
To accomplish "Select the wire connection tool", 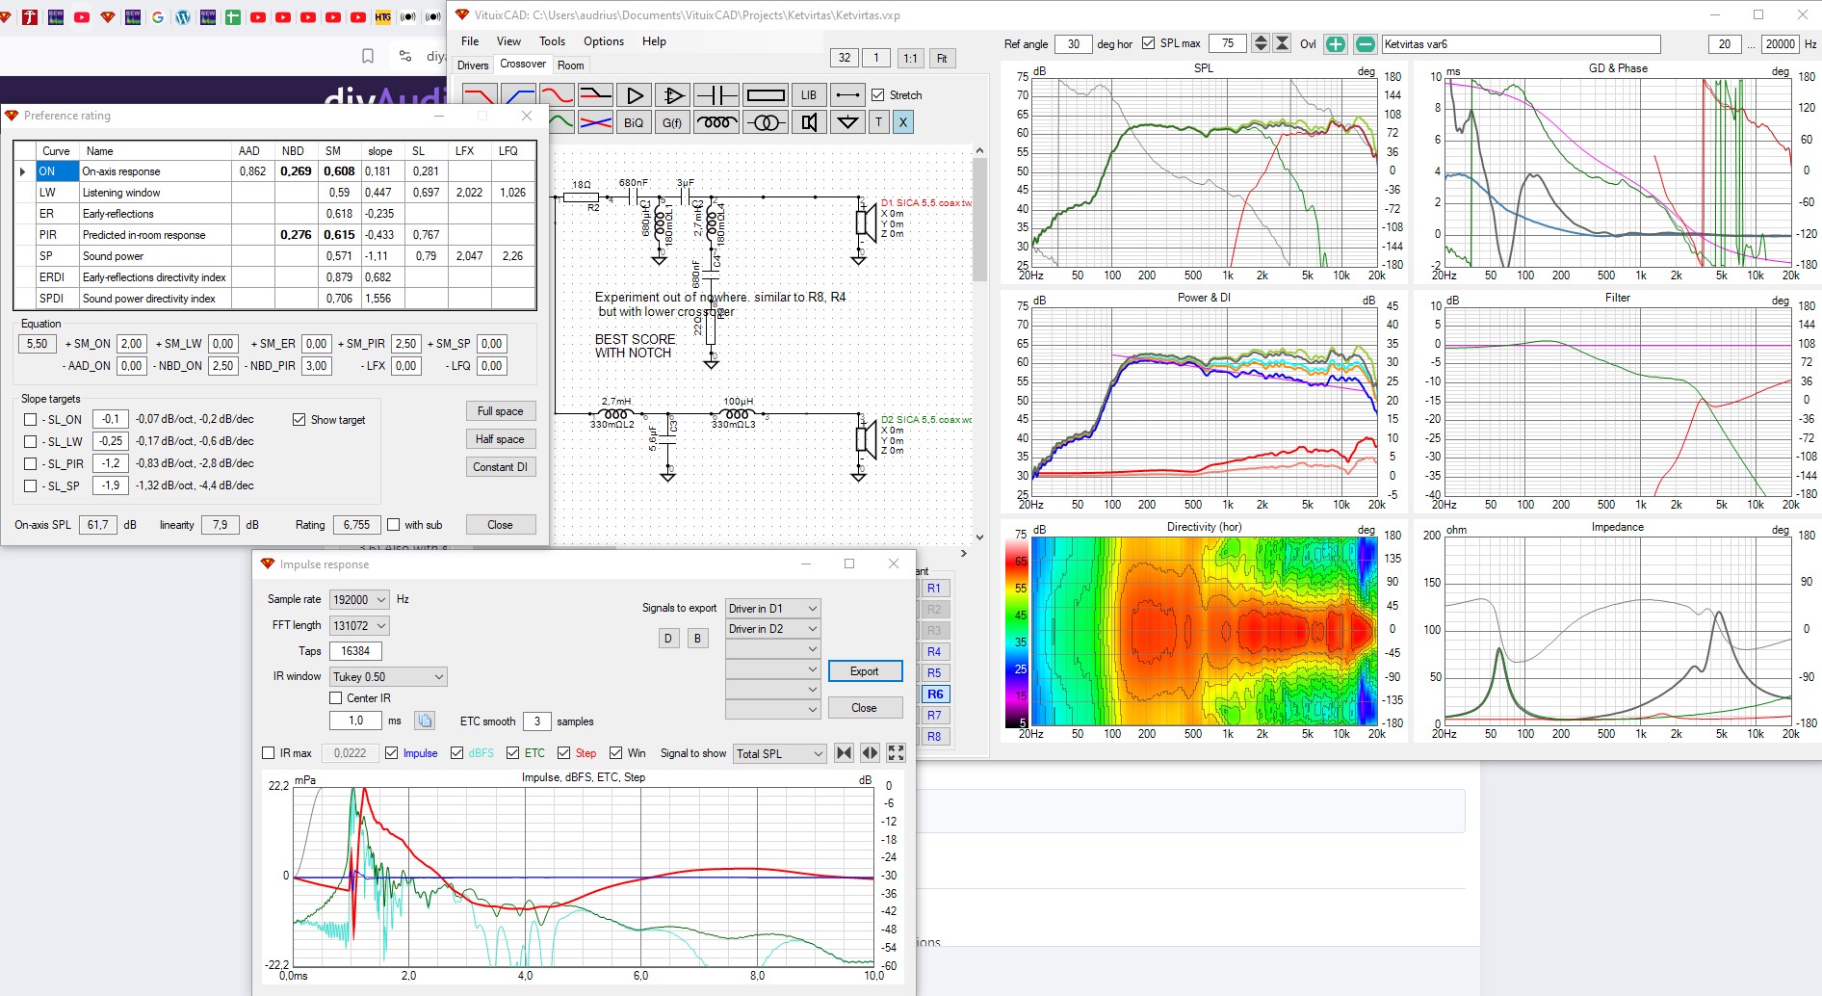I will (847, 95).
